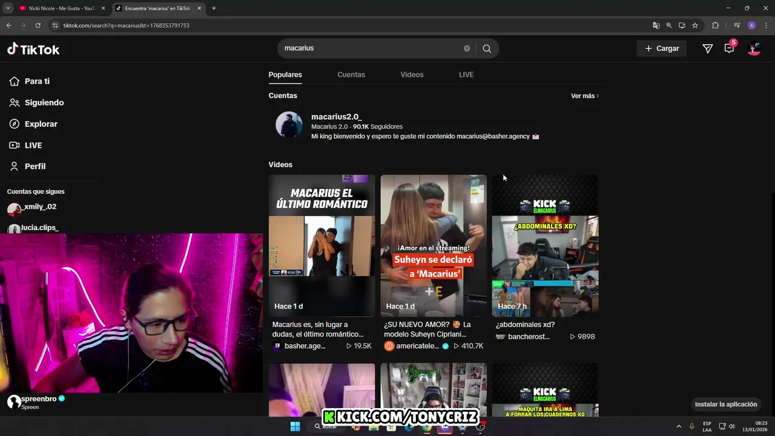Click the TikTok search input field

(x=371, y=48)
